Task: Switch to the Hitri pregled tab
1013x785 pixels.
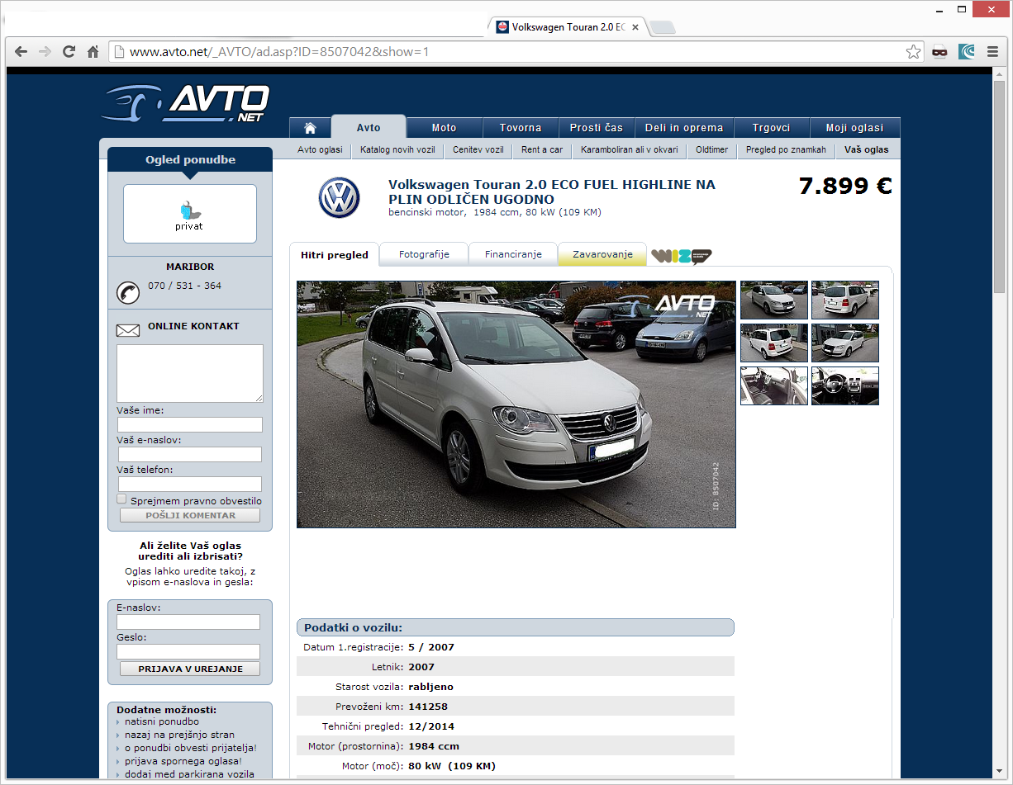Action: [335, 254]
